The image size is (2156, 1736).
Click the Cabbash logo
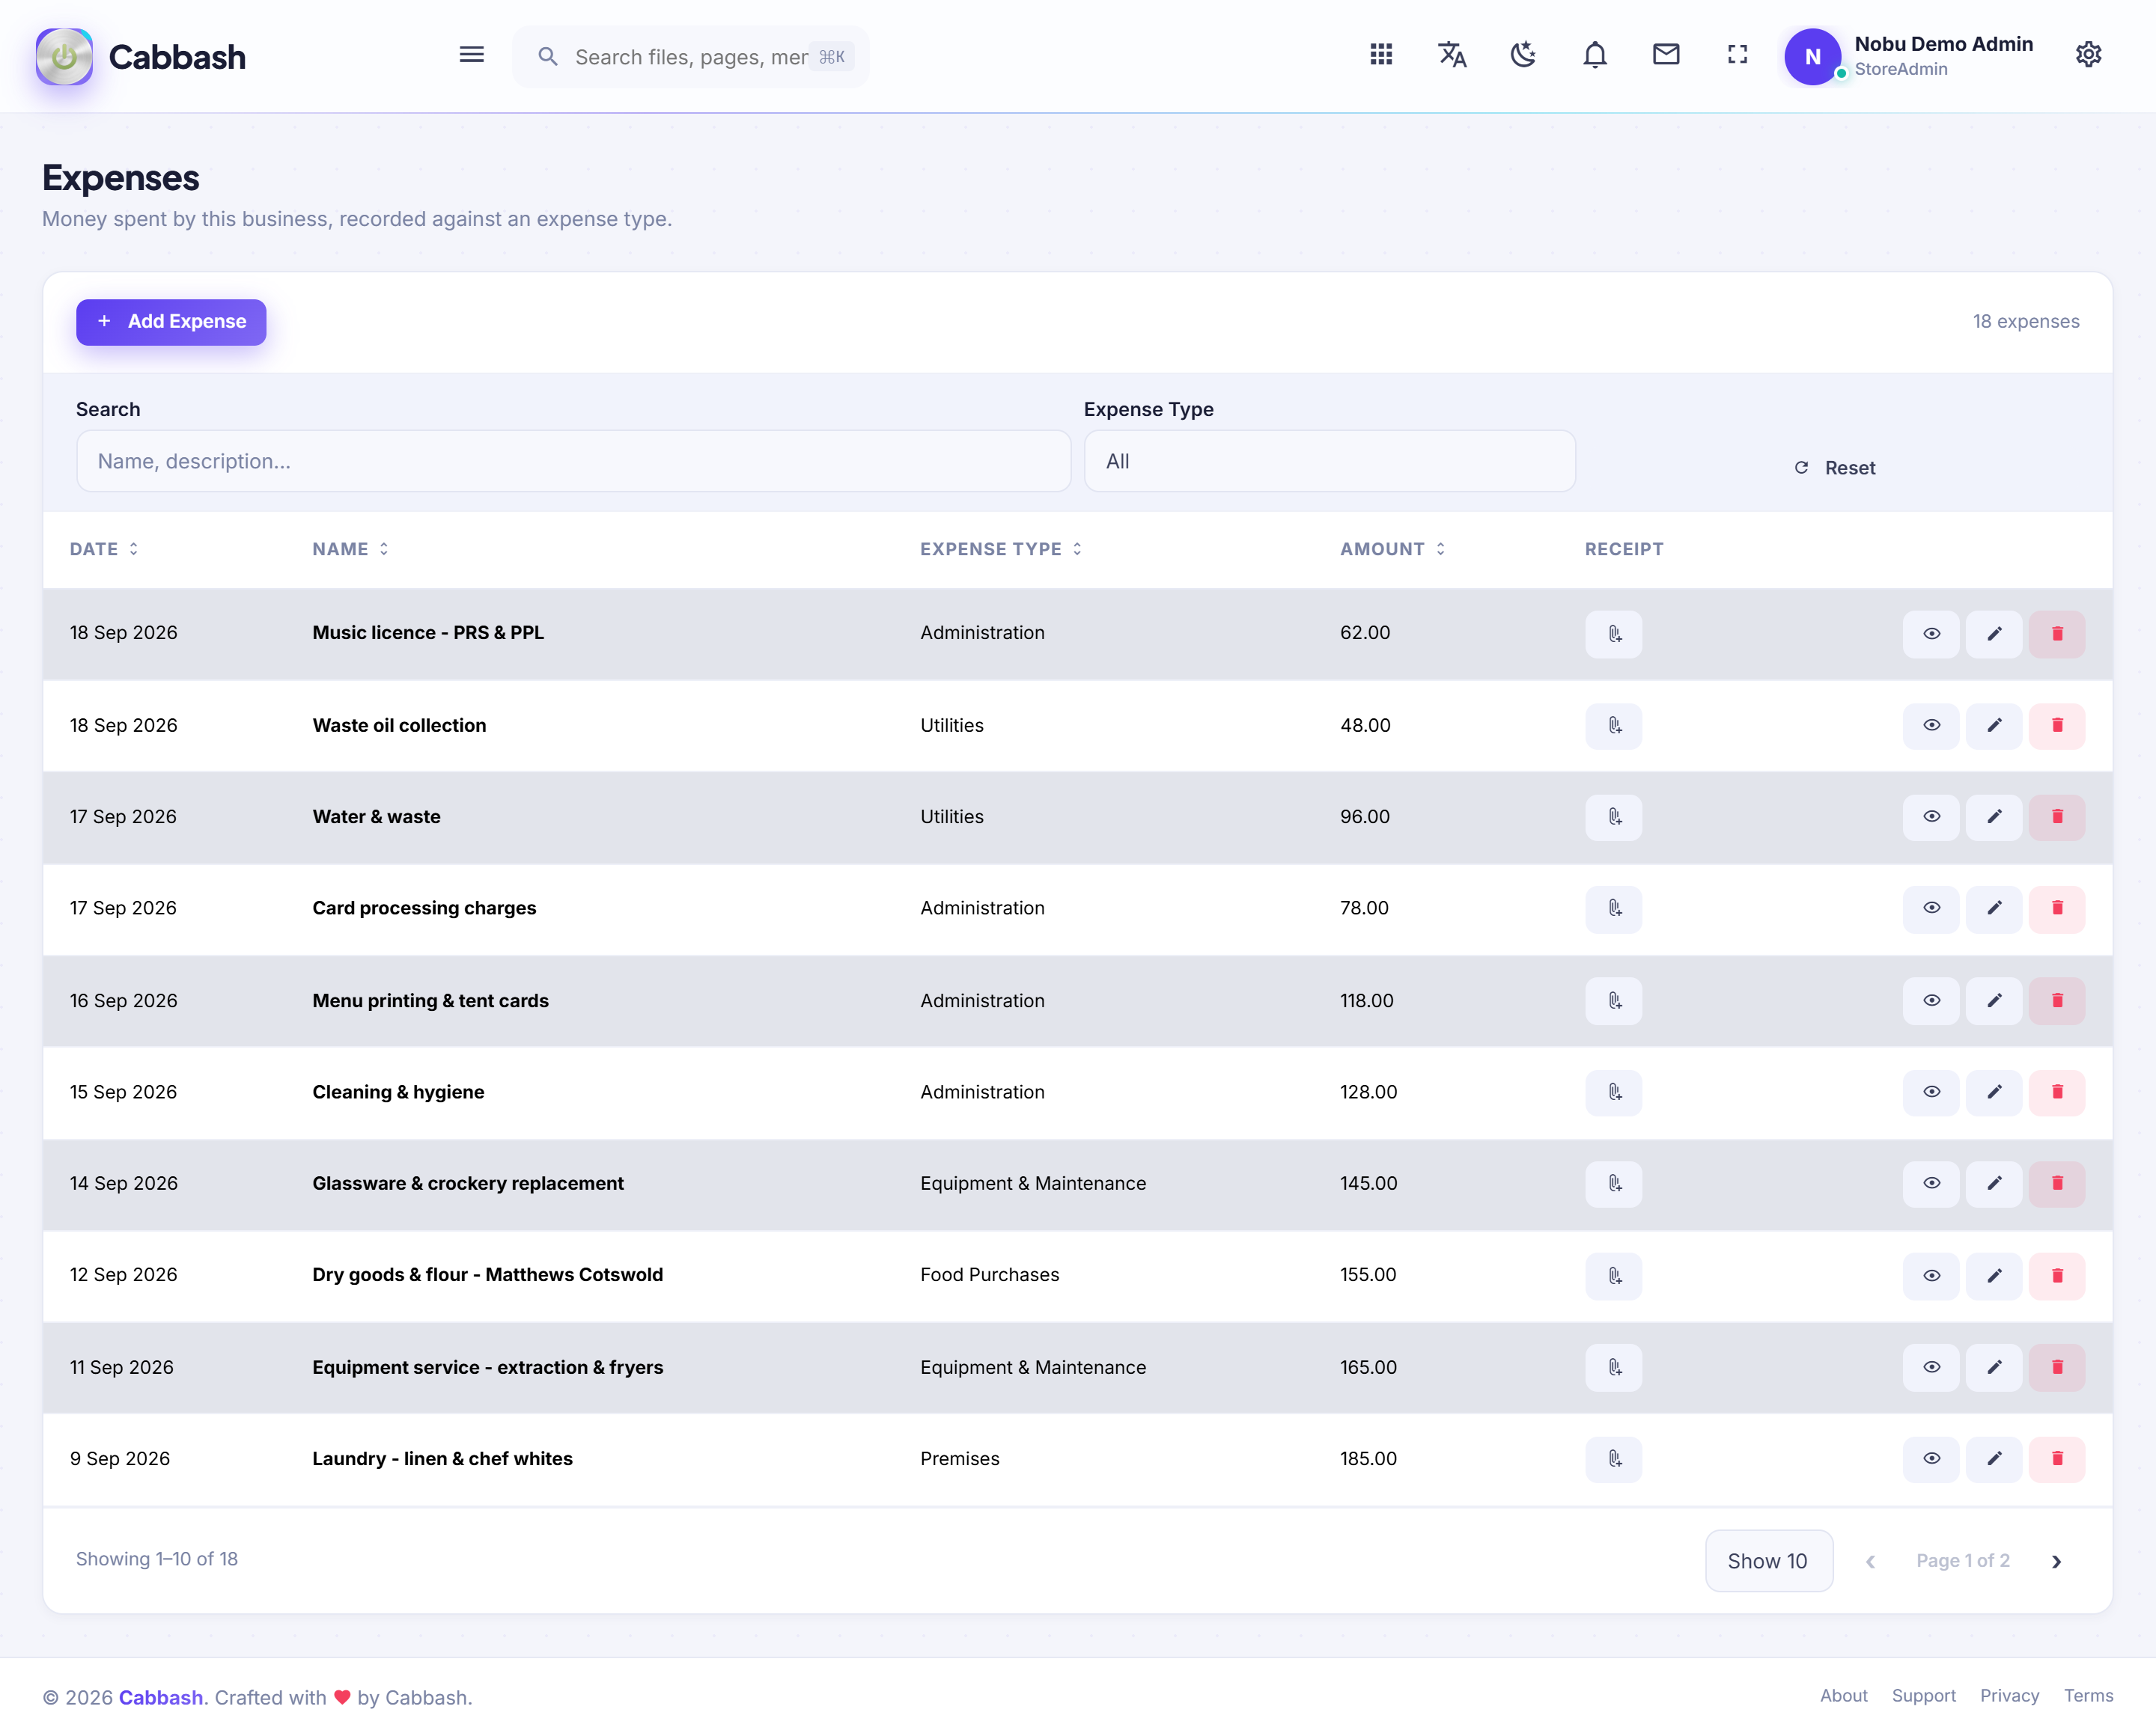click(x=141, y=57)
